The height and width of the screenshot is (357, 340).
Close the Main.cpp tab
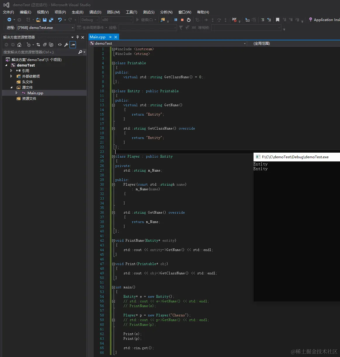[116, 37]
